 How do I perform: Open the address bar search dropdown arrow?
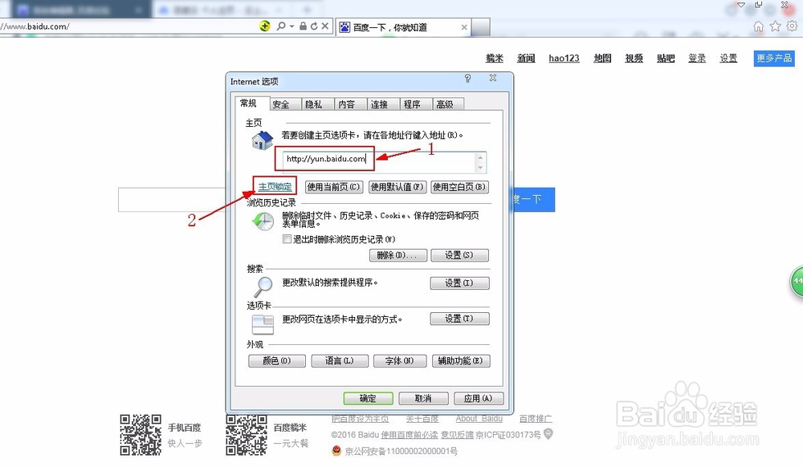coord(292,26)
